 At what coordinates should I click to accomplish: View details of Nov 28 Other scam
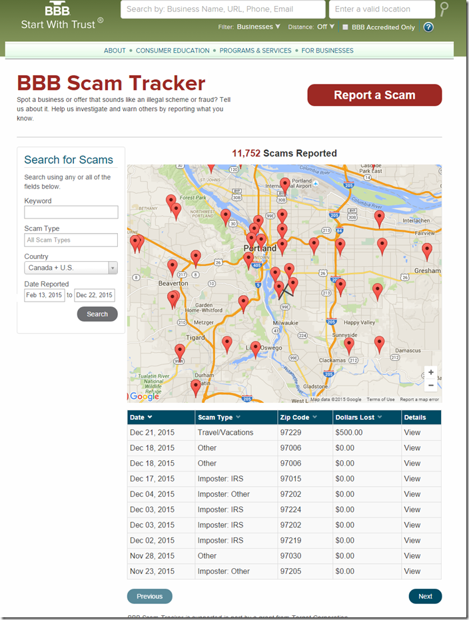pyautogui.click(x=412, y=556)
